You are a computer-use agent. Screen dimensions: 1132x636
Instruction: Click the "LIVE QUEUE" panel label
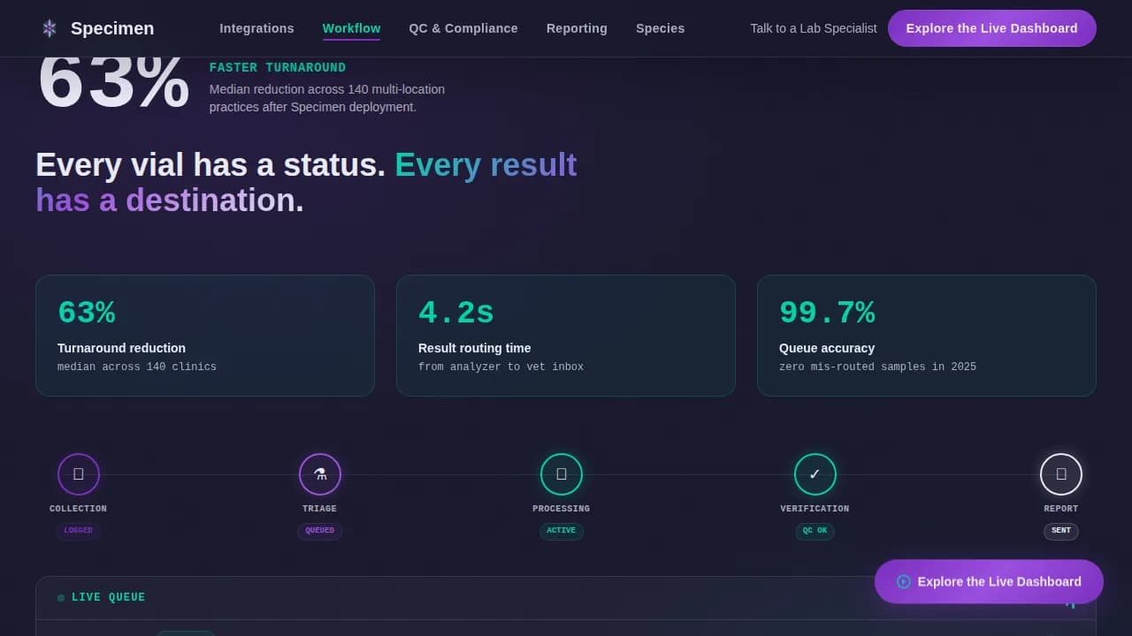click(x=109, y=598)
